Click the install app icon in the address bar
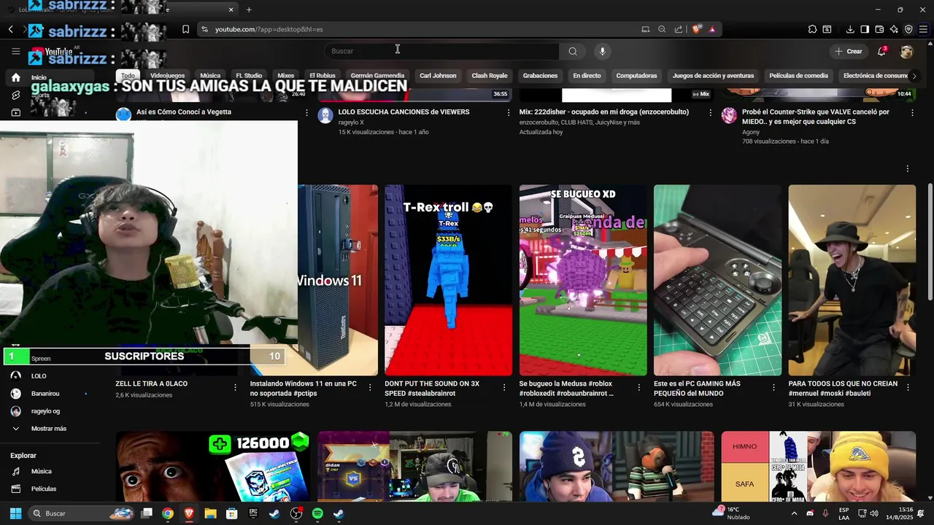 tap(645, 29)
